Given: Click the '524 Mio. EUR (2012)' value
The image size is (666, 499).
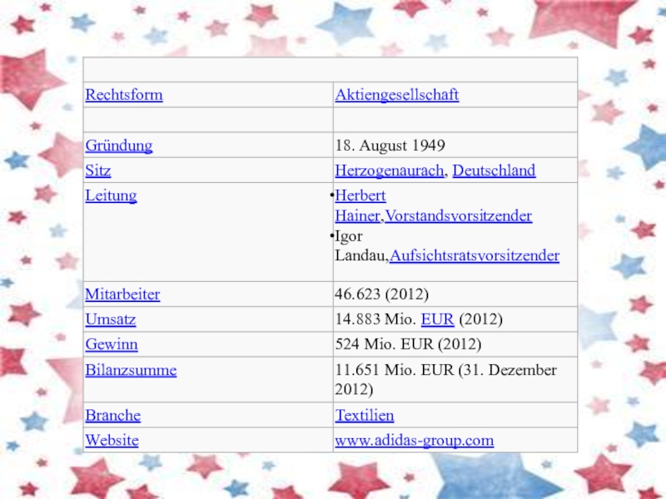Looking at the screenshot, I should pyautogui.click(x=408, y=344).
